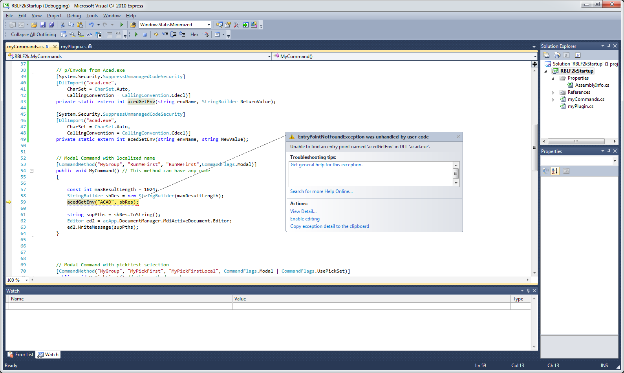Screen dimensions: 624x373
Task: Click the Continue arrow in the debug toolbar
Action: 136,35
